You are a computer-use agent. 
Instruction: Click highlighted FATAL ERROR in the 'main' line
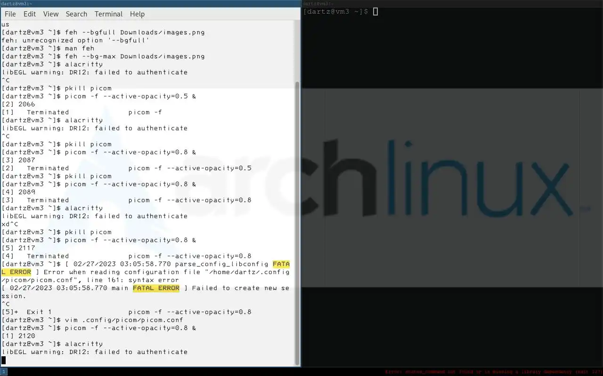156,288
